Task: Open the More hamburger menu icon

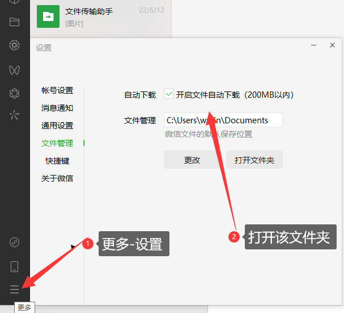Action: coord(15,289)
